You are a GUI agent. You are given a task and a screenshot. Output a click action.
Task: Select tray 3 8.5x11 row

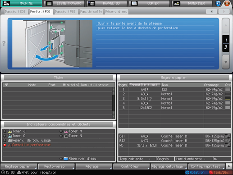click(x=174, y=98)
